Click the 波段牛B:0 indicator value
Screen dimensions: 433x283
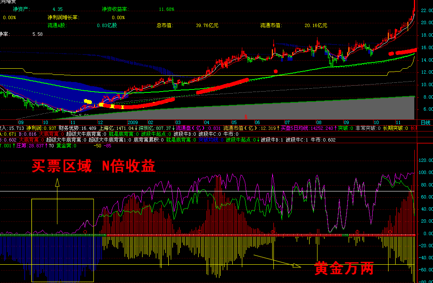185,134
